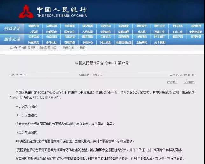
Task: Open the 关于我们 page
Action: [159, 42]
